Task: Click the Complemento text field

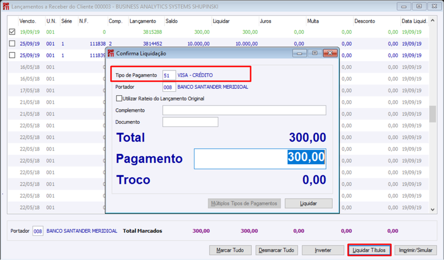Action: (244, 110)
